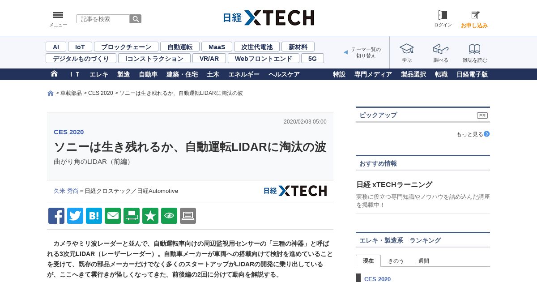Open author 久米 秀尚 link
Viewport: 537px width, 282px height.
66,191
